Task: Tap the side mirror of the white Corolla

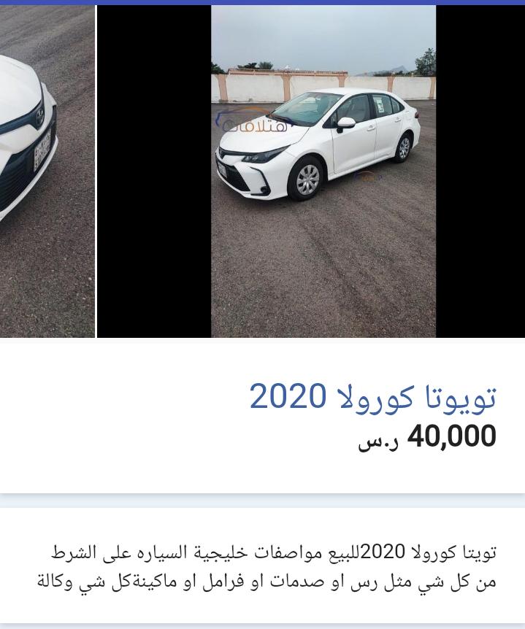Action: [345, 123]
